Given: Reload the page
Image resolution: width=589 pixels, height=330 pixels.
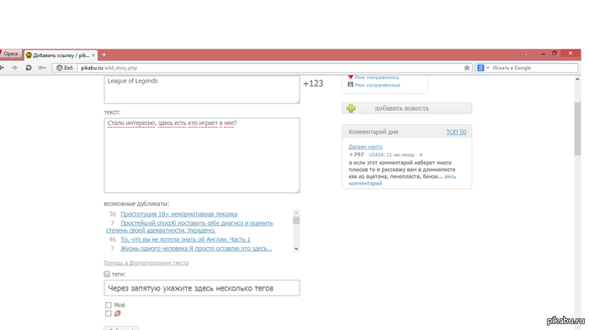Looking at the screenshot, I should tap(28, 68).
